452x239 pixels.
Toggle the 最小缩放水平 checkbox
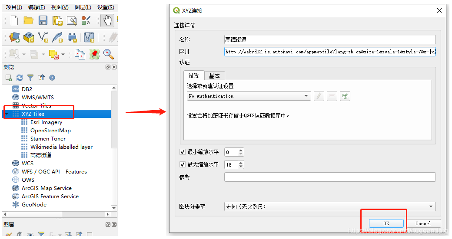[x=183, y=152]
